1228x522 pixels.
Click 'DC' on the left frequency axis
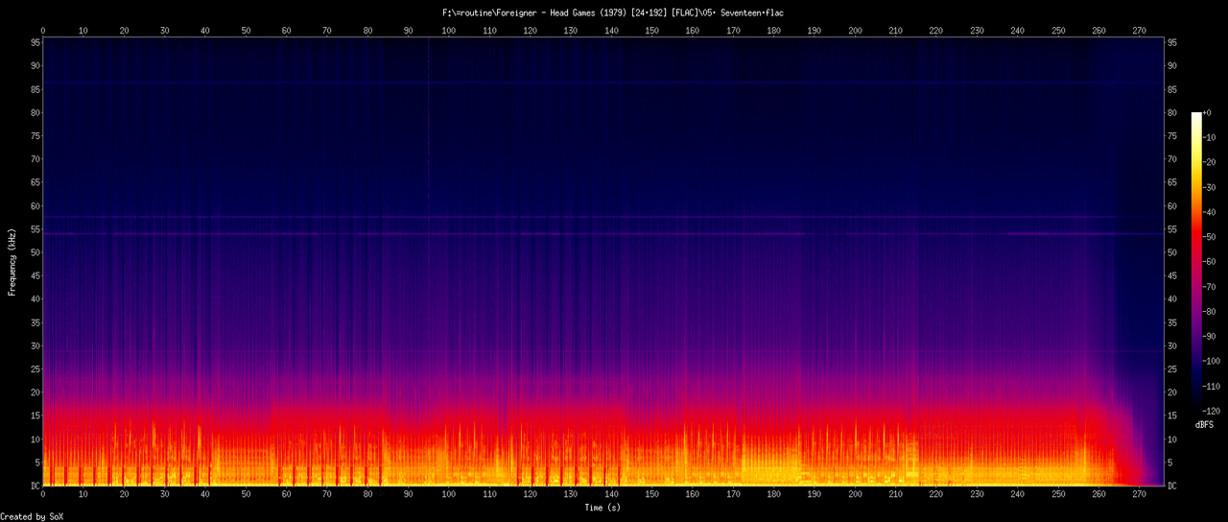pyautogui.click(x=34, y=486)
